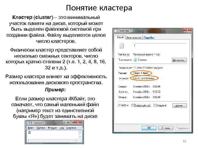198x148 pixels.
Task: Open the Правка menu in Notepad
Action: point(41,128)
